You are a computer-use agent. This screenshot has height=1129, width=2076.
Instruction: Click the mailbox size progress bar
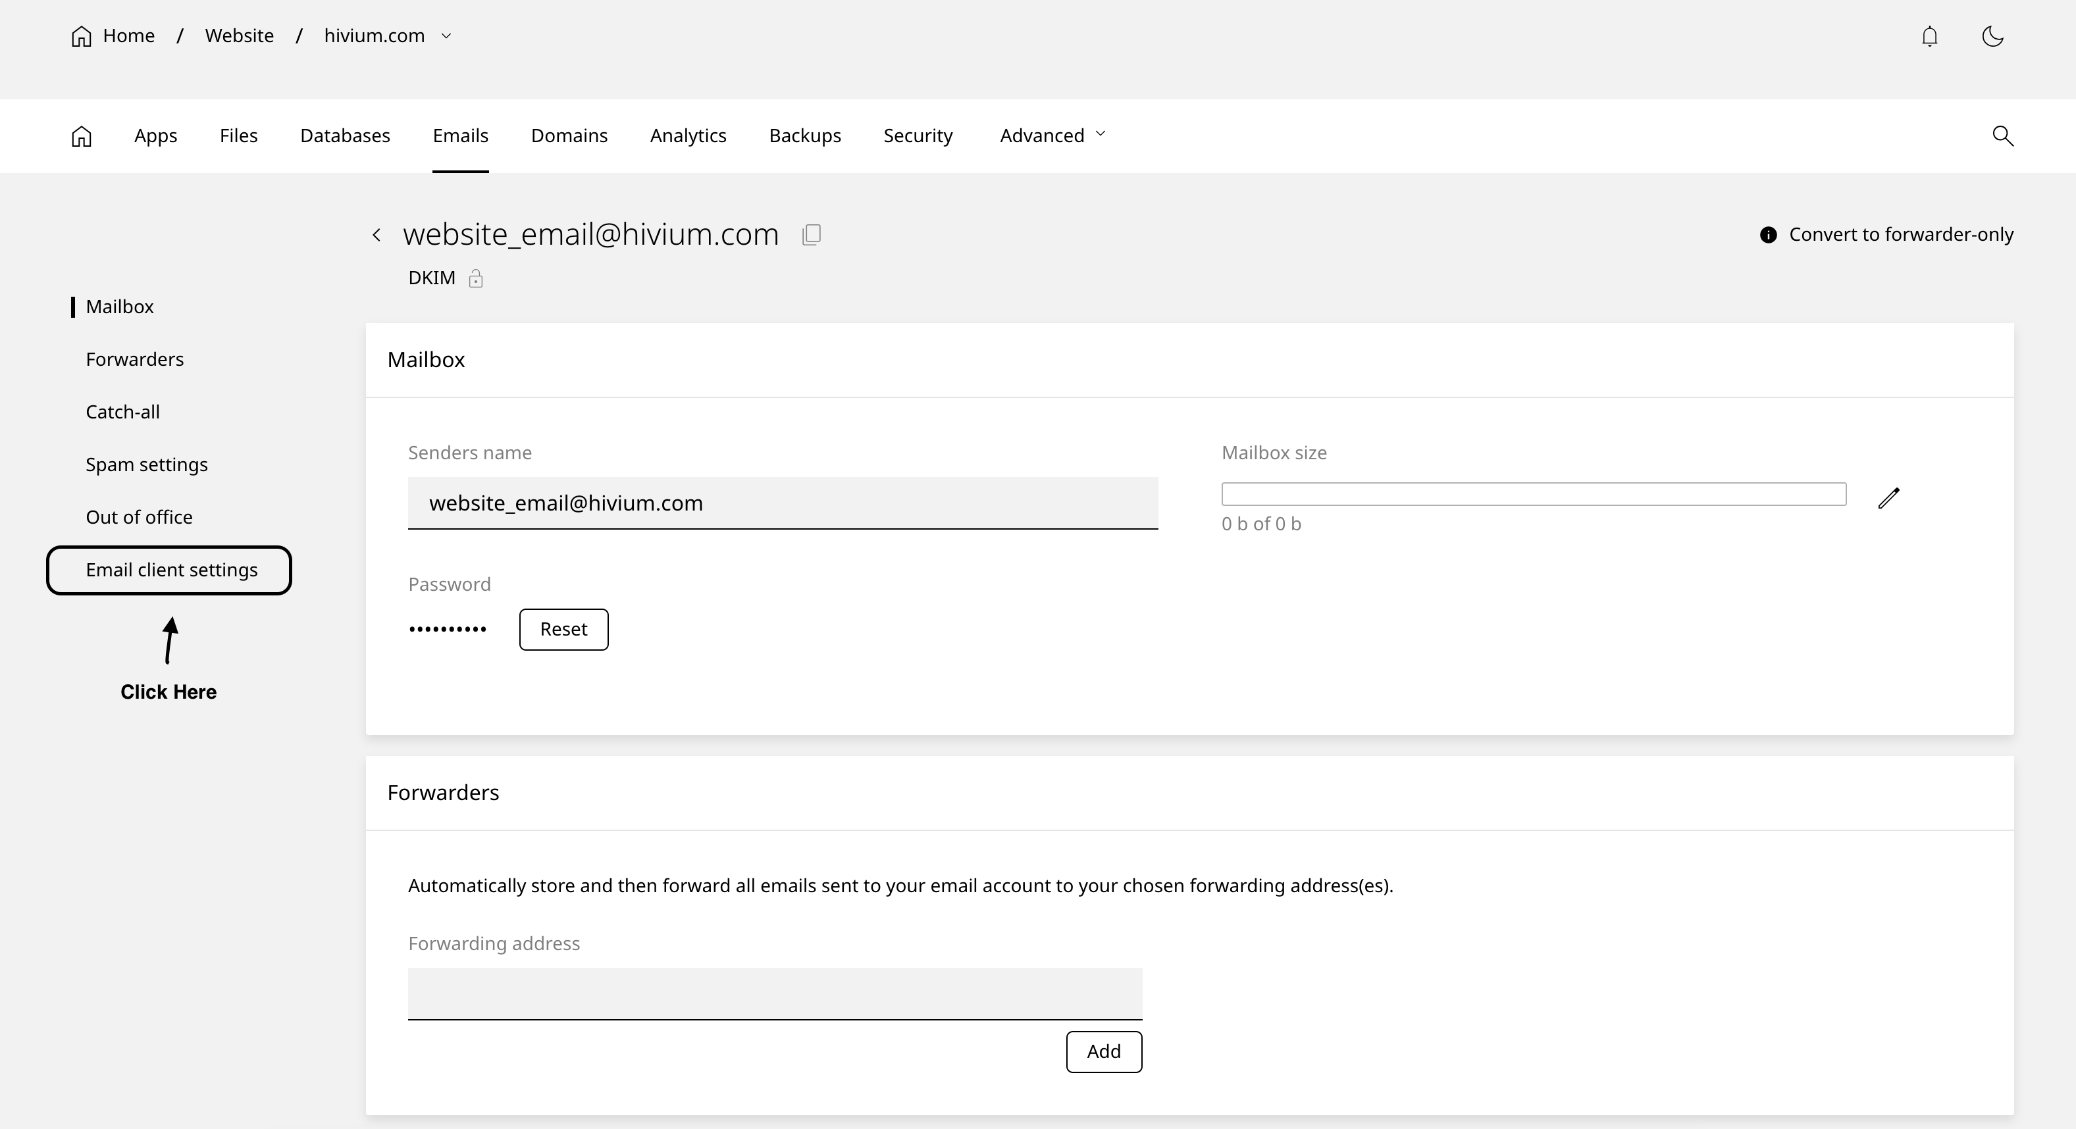click(1533, 493)
